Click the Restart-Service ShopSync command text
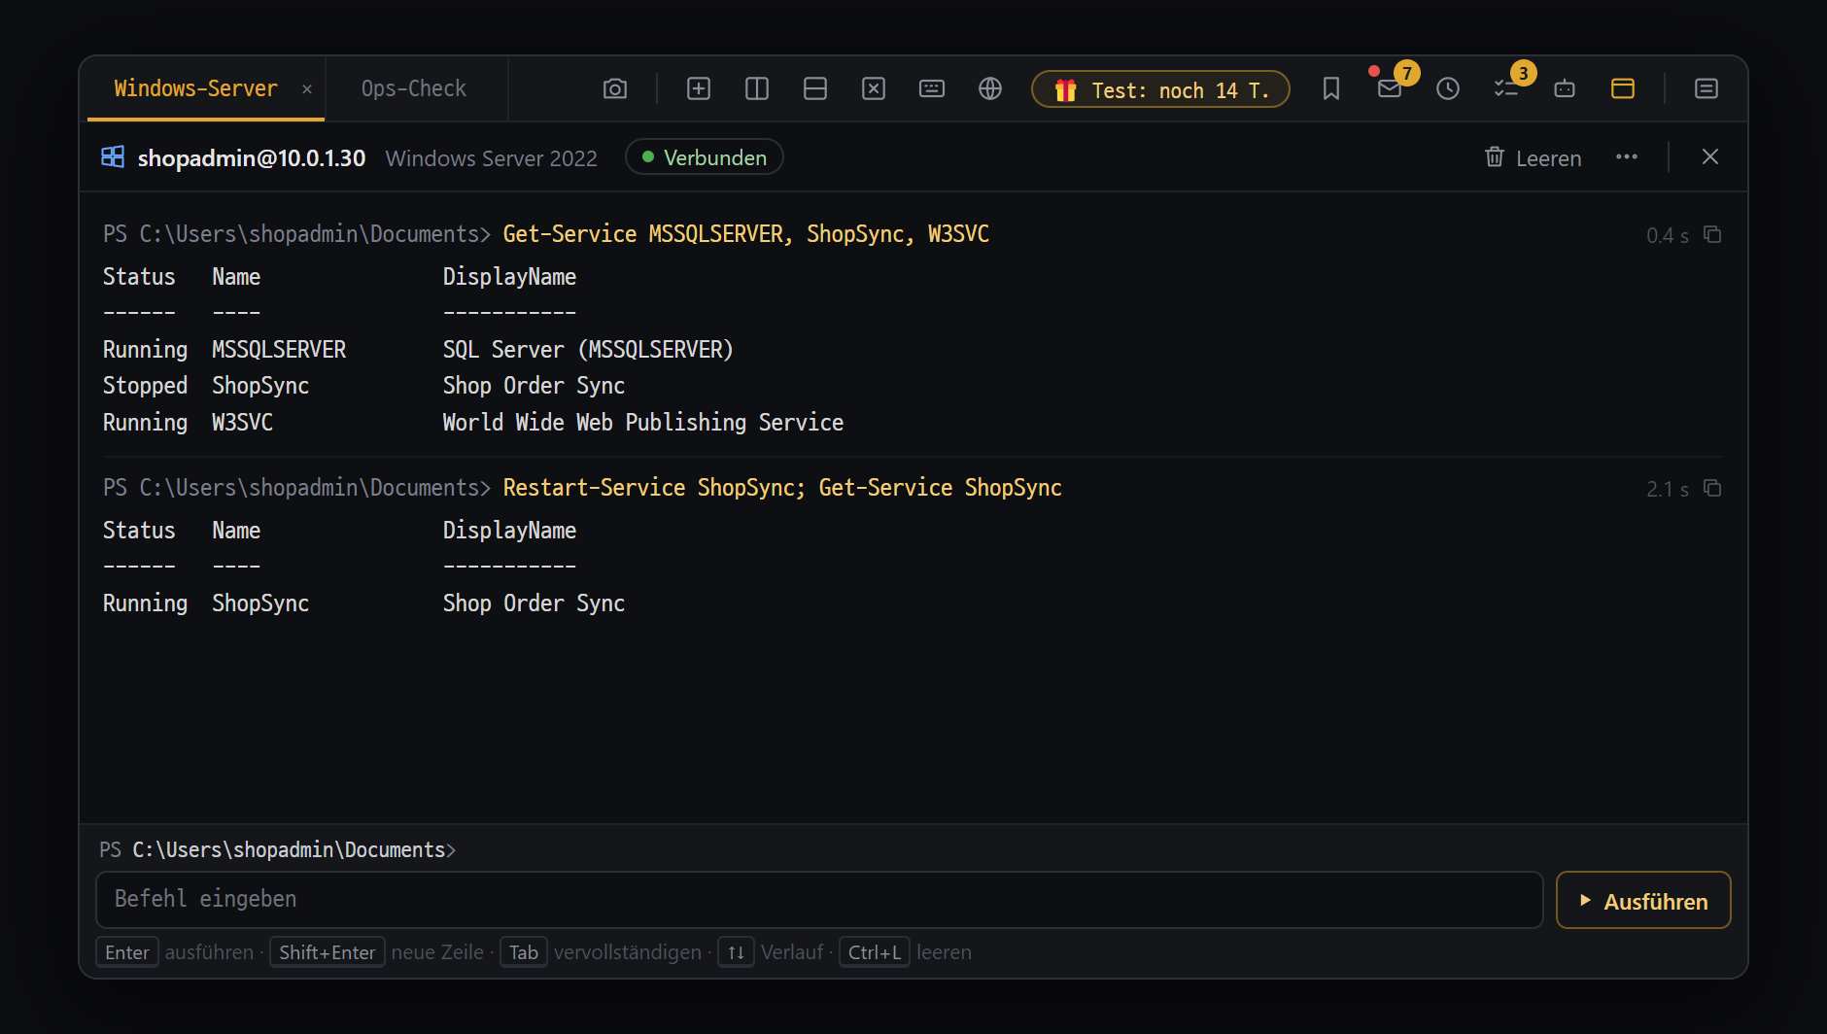The width and height of the screenshot is (1827, 1034). pos(782,488)
